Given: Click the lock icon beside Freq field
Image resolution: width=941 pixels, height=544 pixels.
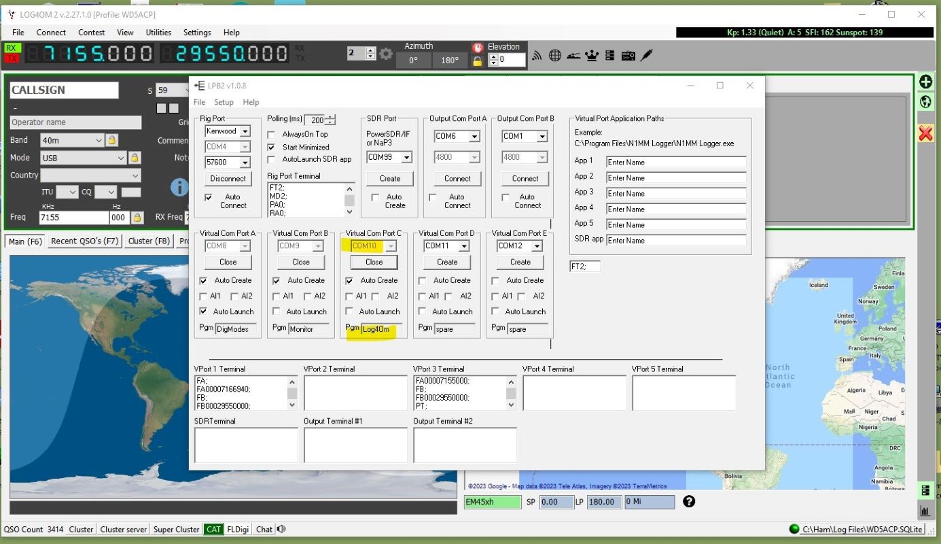Looking at the screenshot, I should pyautogui.click(x=137, y=218).
